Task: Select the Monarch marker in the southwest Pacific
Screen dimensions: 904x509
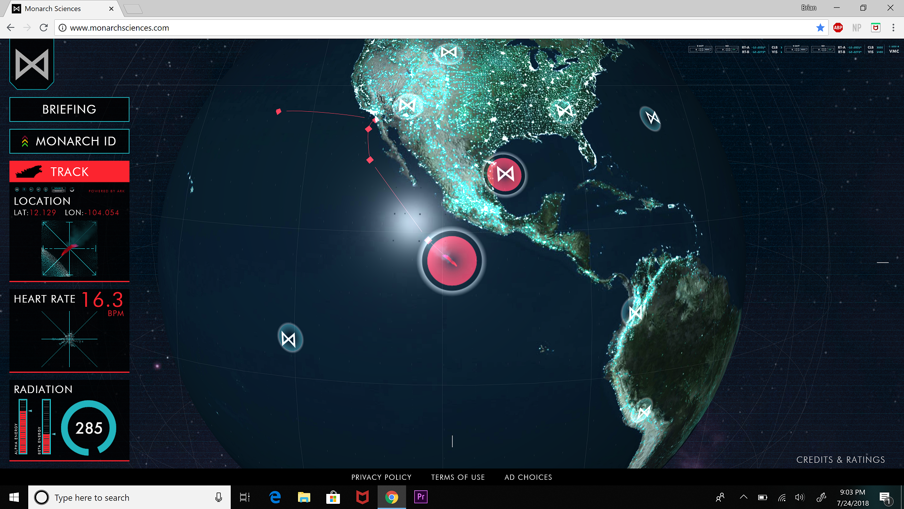Action: click(x=289, y=338)
